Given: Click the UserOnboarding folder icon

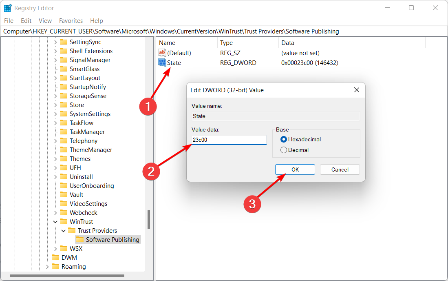Looking at the screenshot, I should tap(64, 186).
